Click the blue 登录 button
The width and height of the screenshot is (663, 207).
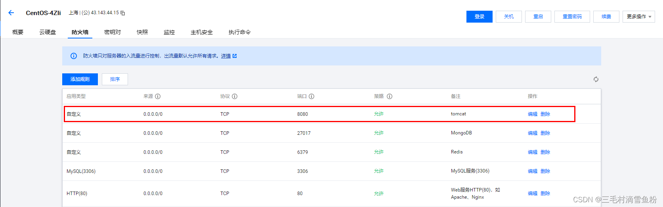(480, 17)
